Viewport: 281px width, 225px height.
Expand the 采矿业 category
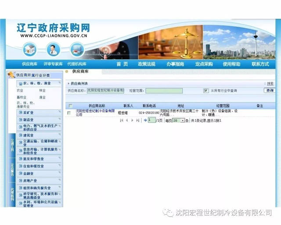point(39,112)
